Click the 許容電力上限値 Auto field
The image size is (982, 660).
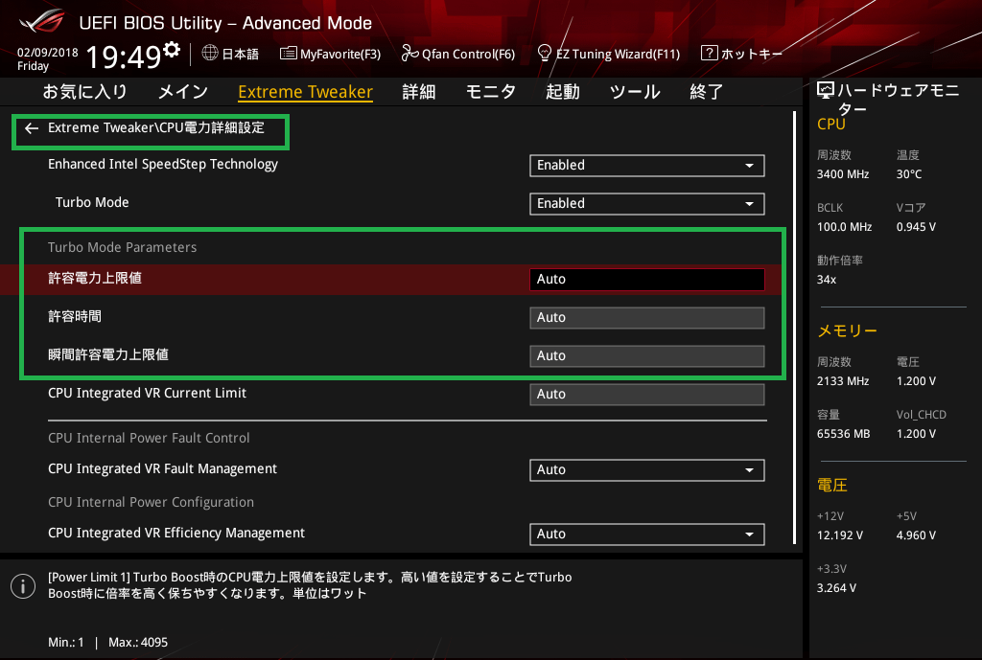tap(647, 280)
